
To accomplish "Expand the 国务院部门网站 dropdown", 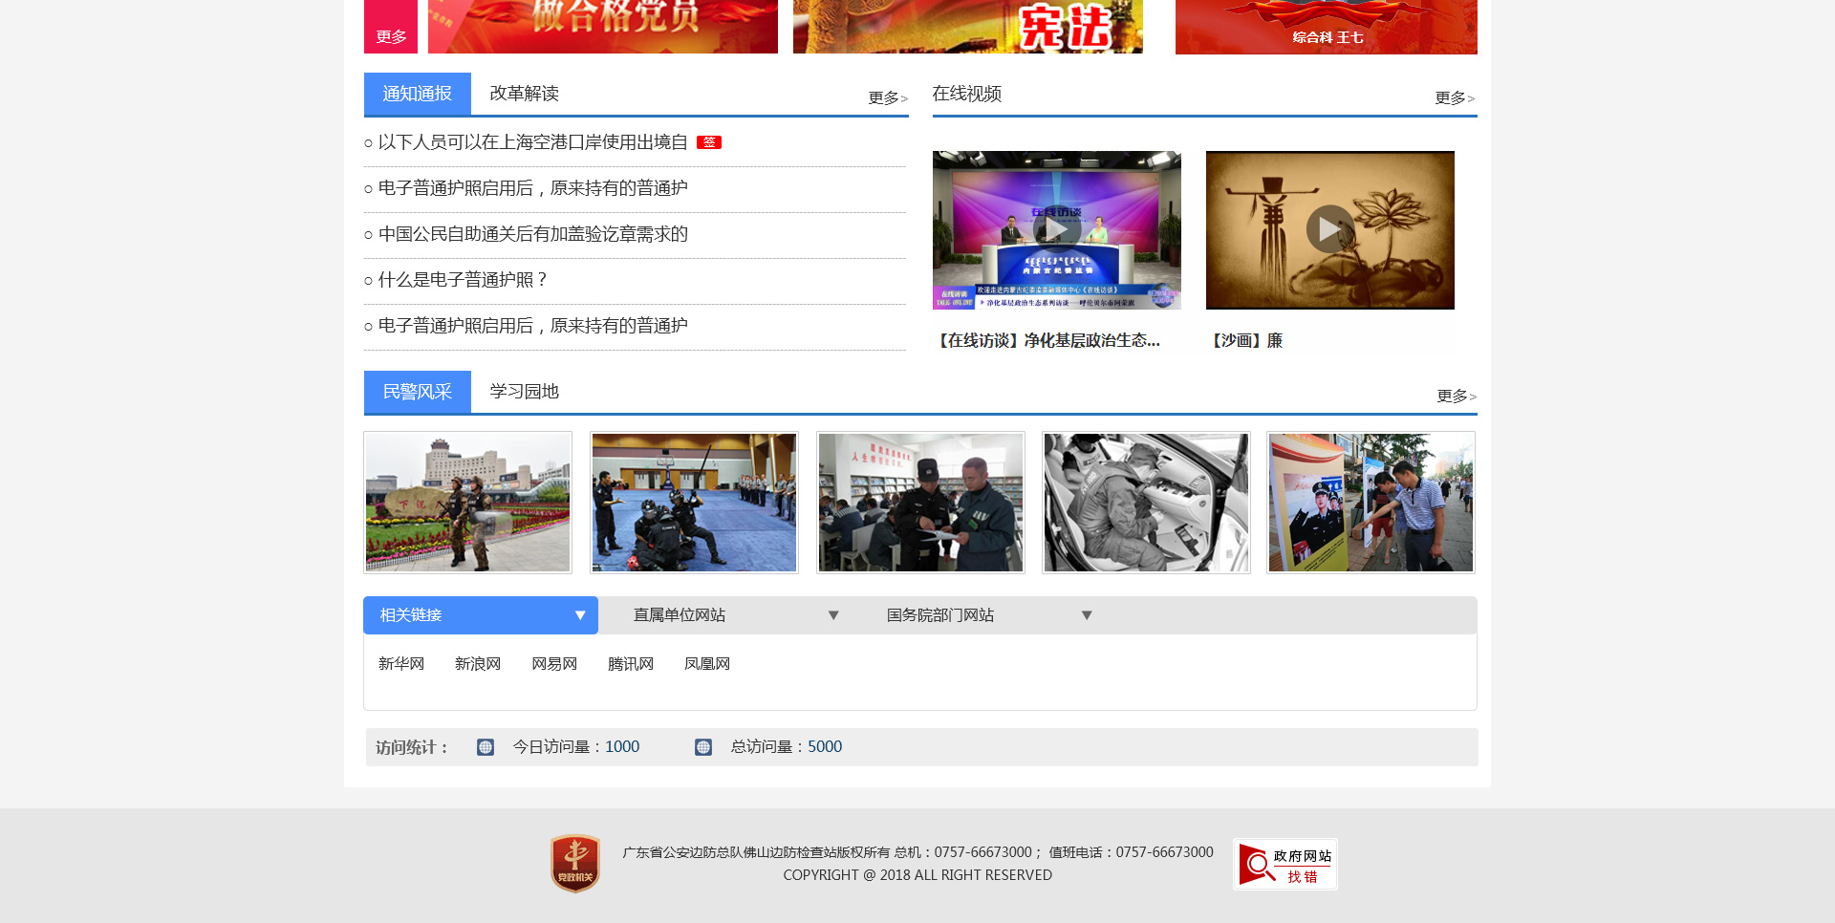I will 1086,615.
